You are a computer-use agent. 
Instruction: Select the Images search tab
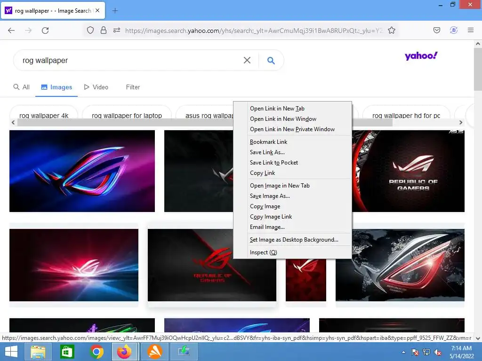coord(56,87)
